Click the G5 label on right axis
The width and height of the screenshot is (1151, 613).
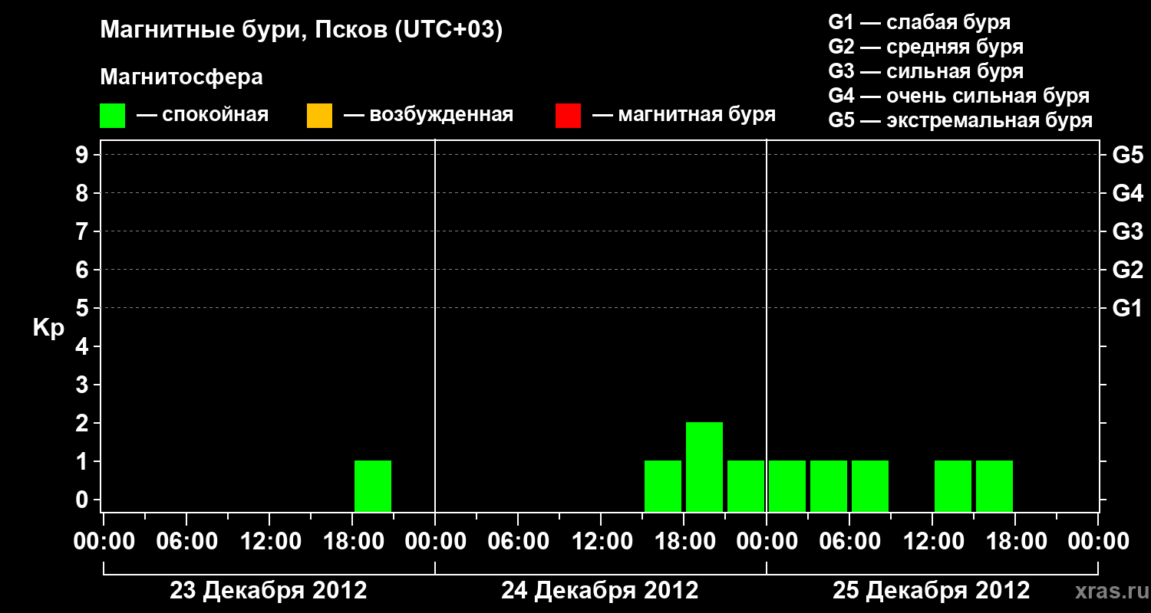click(1127, 155)
